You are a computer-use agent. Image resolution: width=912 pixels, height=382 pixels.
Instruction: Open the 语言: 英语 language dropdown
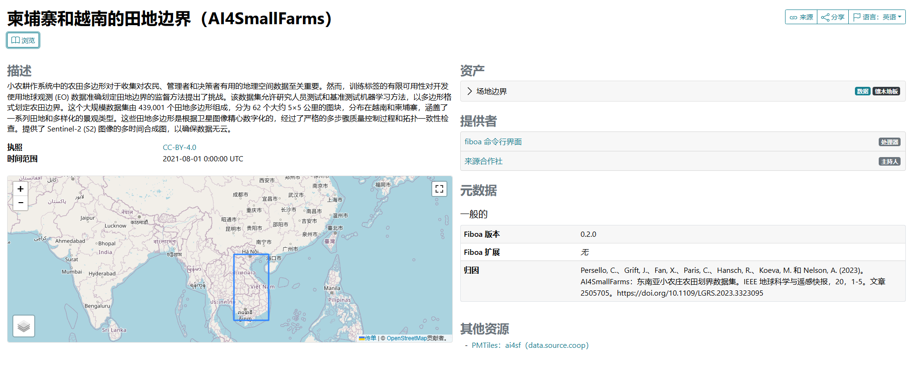click(x=877, y=17)
